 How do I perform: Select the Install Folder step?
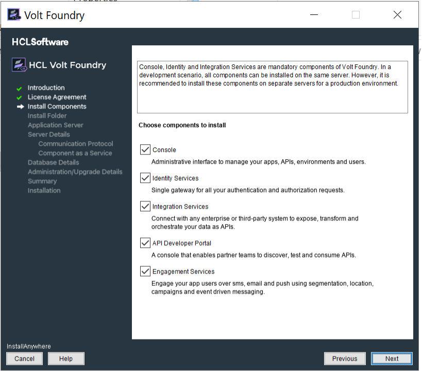[47, 116]
